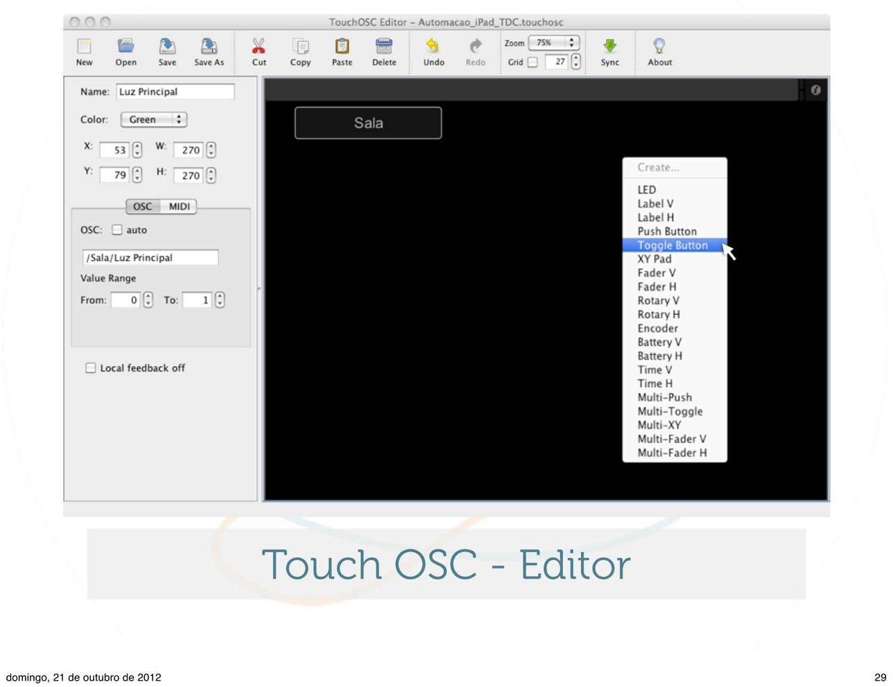This screenshot has width=893, height=687.
Task: Undo the last action with yellow arrow
Action: (433, 46)
